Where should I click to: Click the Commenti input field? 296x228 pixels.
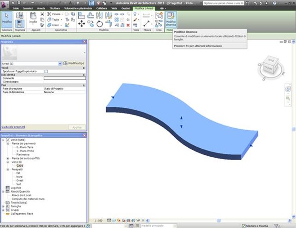click(x=64, y=78)
